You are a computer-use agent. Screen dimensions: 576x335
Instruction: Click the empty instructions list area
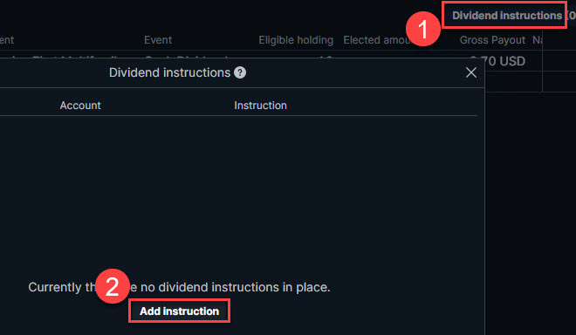click(239, 191)
